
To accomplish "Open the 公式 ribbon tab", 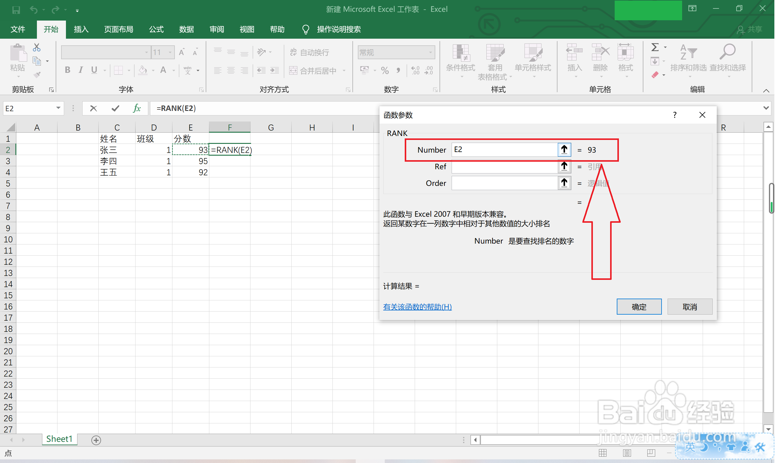I will [156, 29].
